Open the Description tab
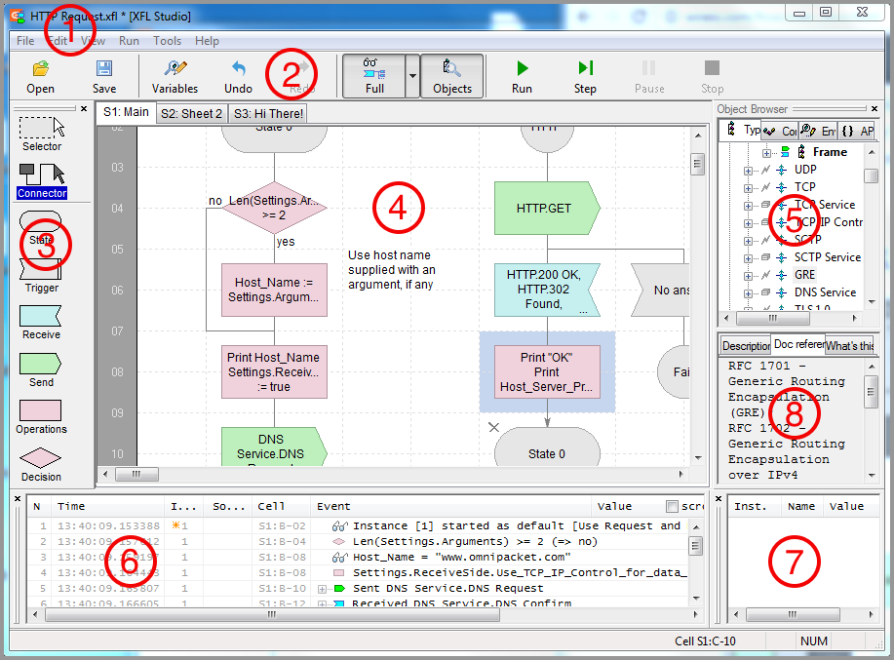Image resolution: width=894 pixels, height=660 pixels. pyautogui.click(x=746, y=346)
